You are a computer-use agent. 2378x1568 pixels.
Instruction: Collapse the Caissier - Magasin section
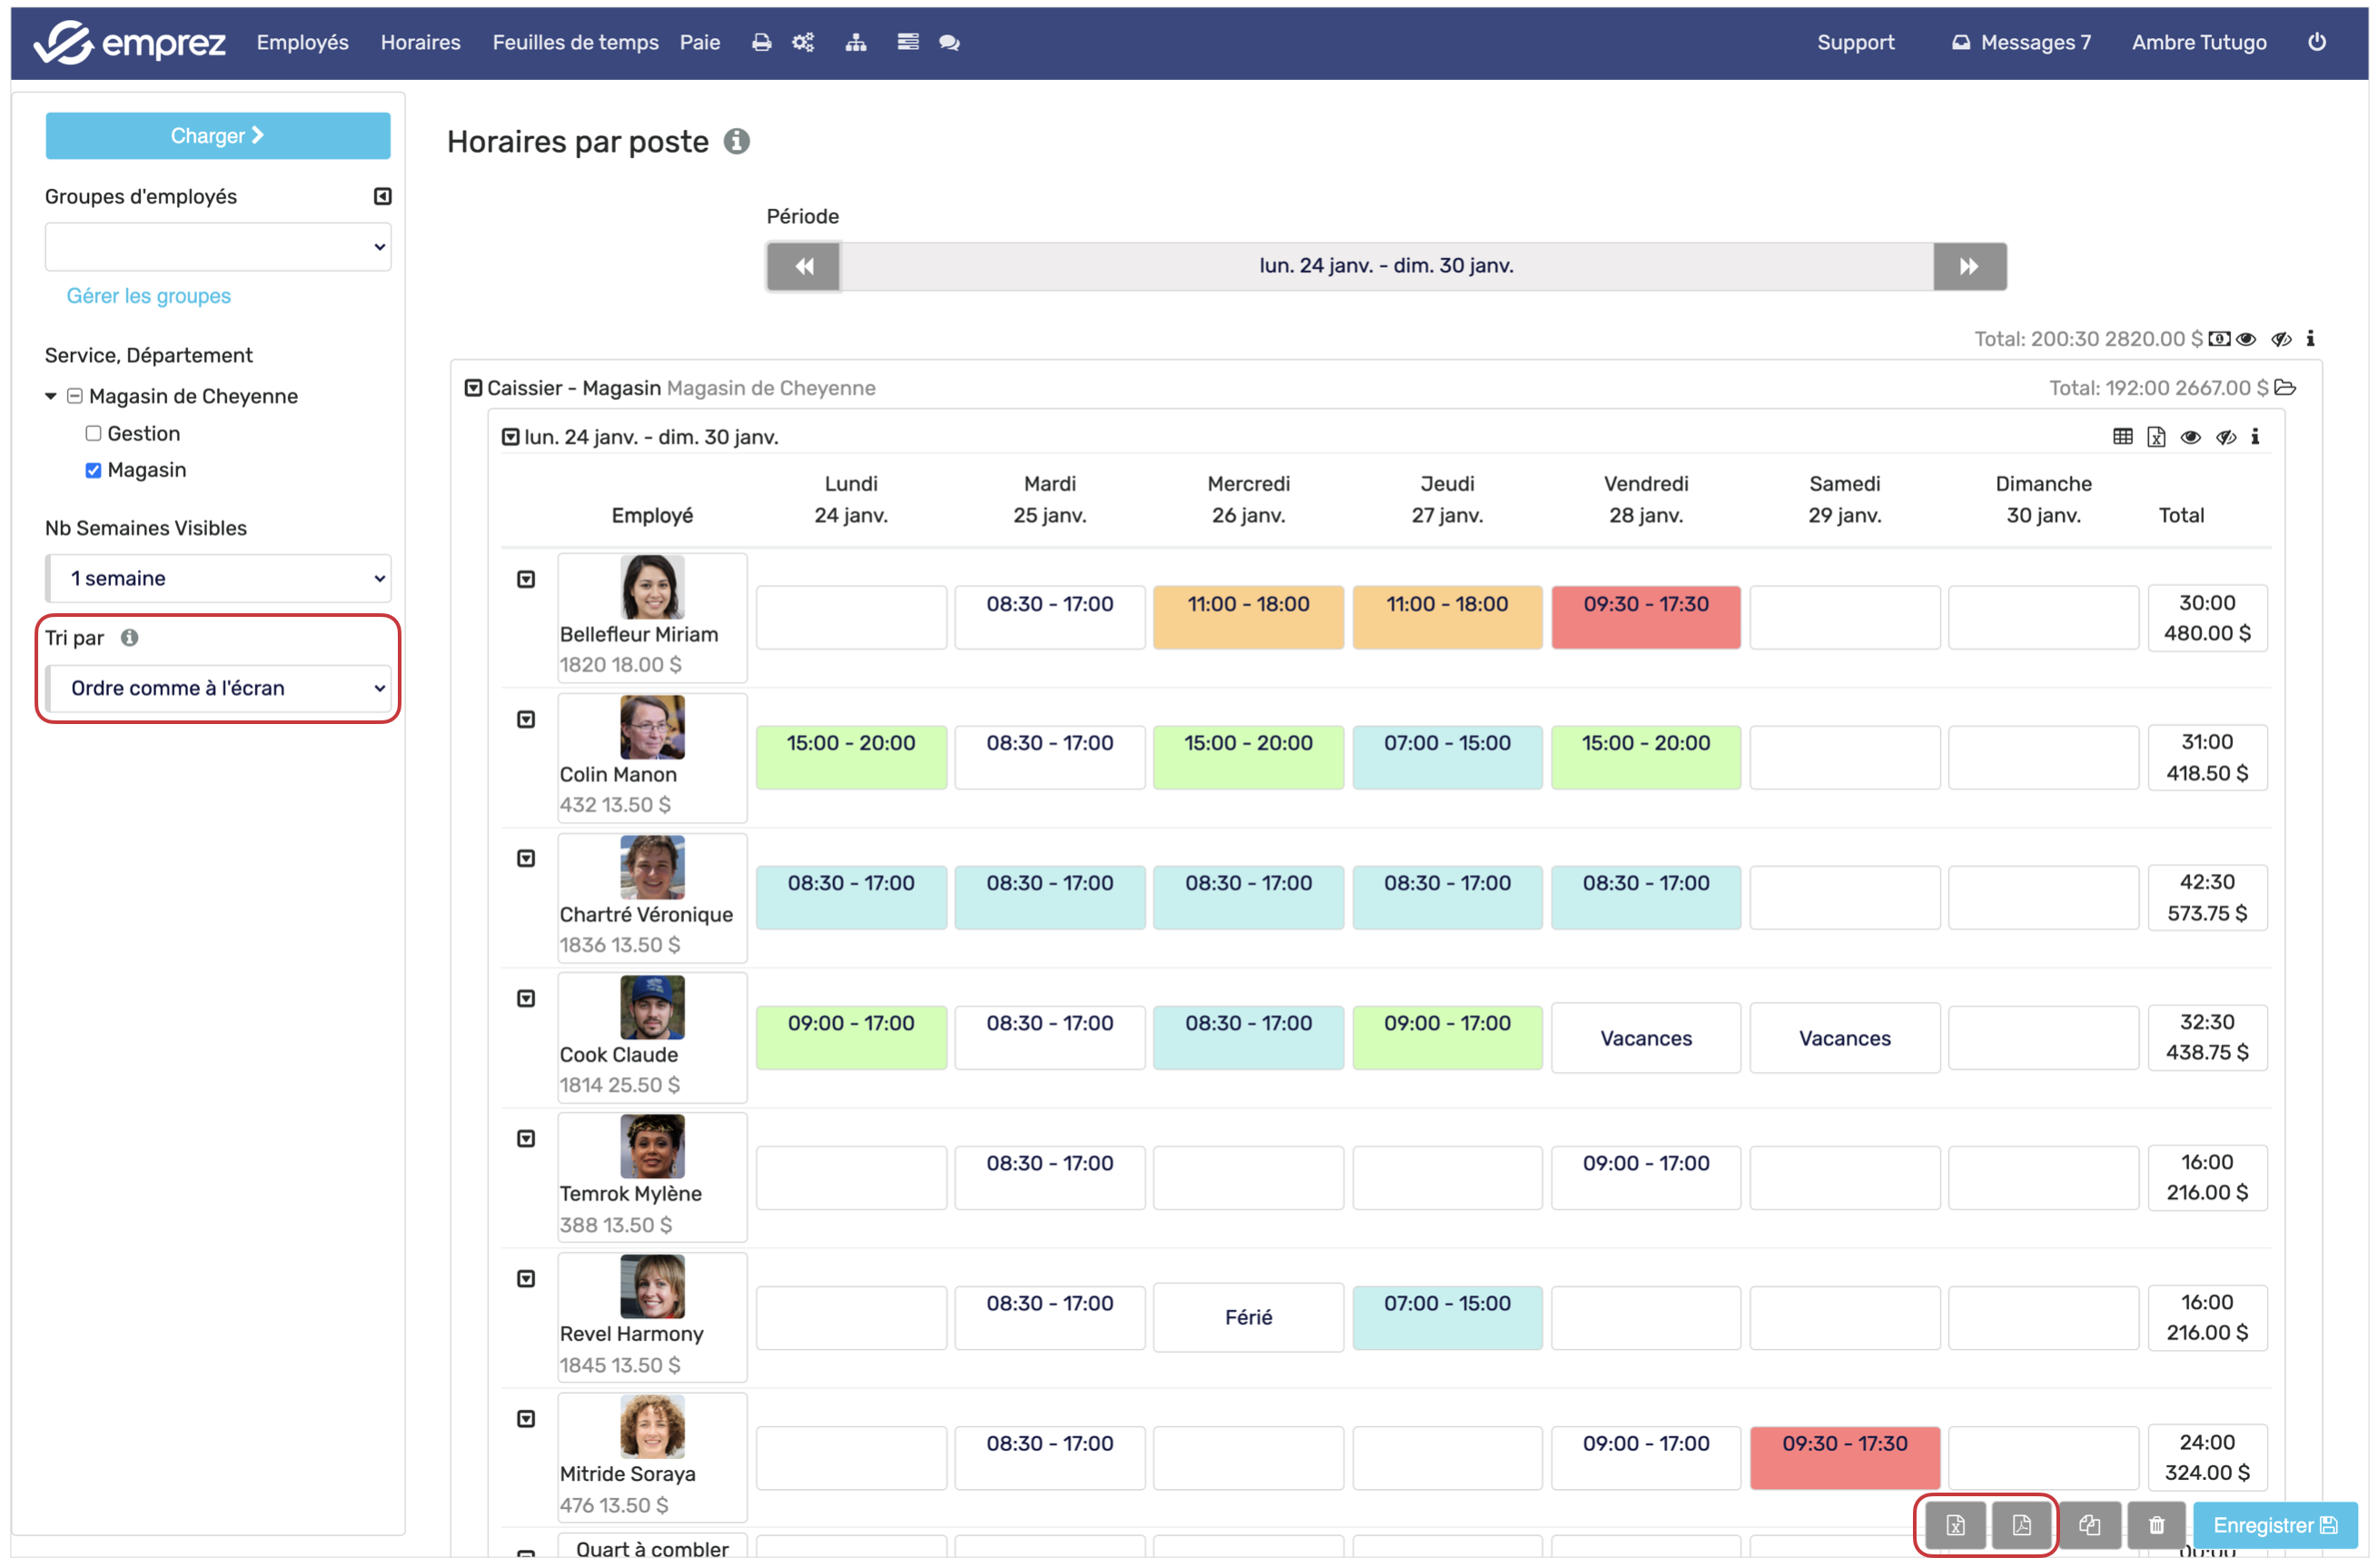coord(474,388)
